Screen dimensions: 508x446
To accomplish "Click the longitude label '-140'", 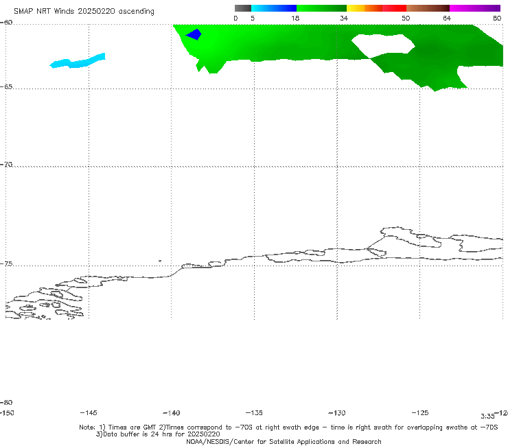I will (x=172, y=413).
